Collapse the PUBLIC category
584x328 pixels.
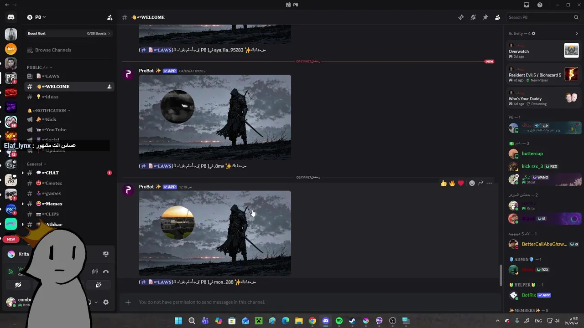39,67
